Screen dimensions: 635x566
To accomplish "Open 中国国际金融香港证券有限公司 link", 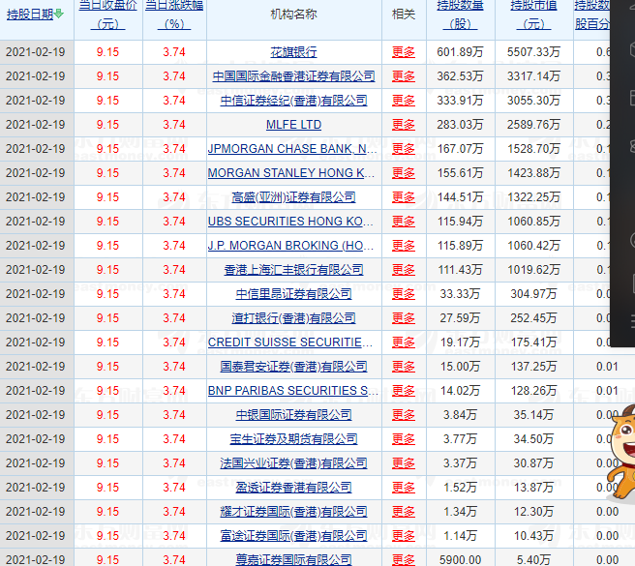I will click(x=293, y=76).
